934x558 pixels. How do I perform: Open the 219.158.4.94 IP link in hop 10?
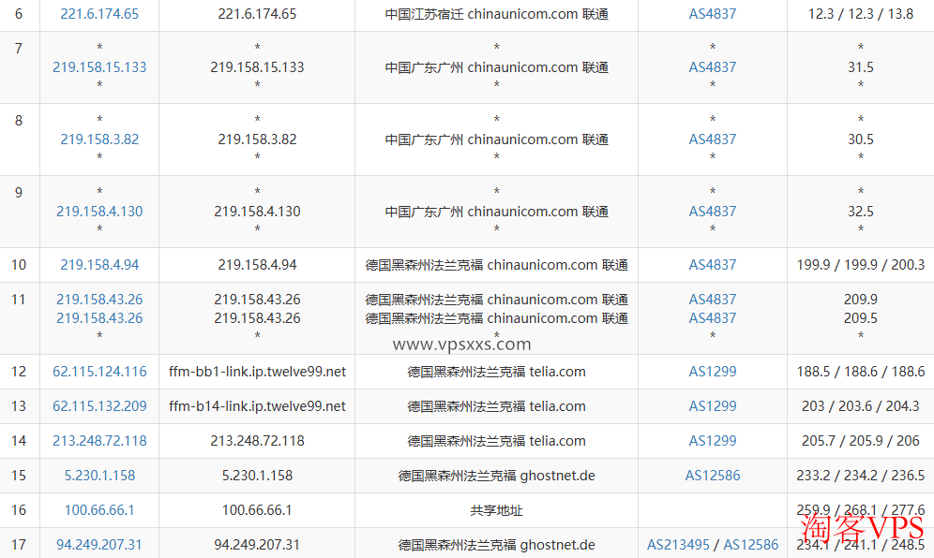(x=99, y=265)
